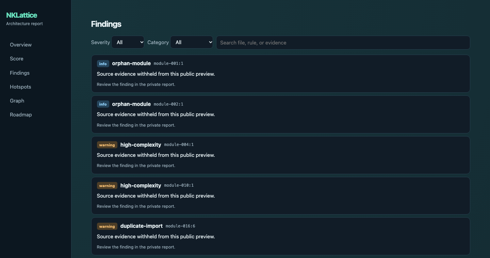
Task: Click the NKLattice logo title
Action: [x=22, y=15]
